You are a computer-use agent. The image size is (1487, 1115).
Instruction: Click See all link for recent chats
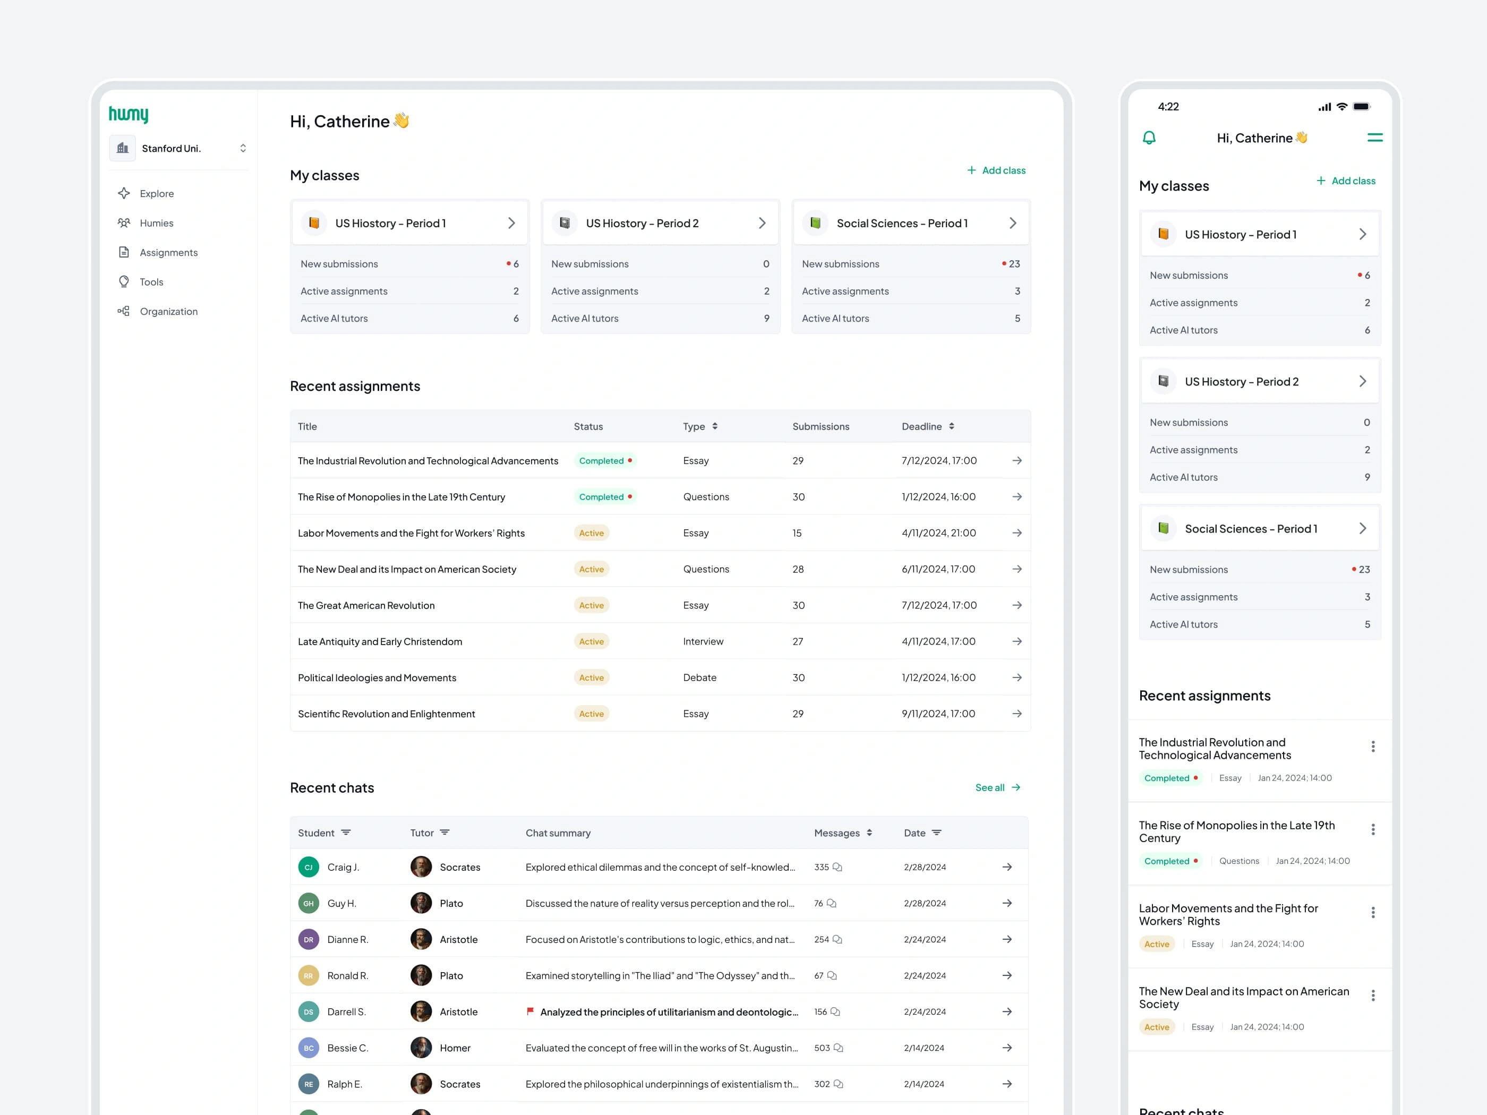click(997, 788)
